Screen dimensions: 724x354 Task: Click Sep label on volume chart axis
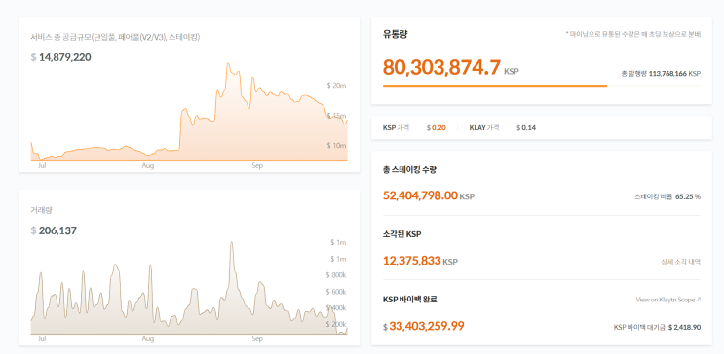coord(257,338)
